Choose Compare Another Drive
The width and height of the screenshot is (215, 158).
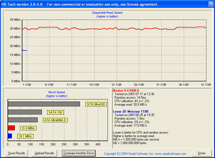[79, 153]
